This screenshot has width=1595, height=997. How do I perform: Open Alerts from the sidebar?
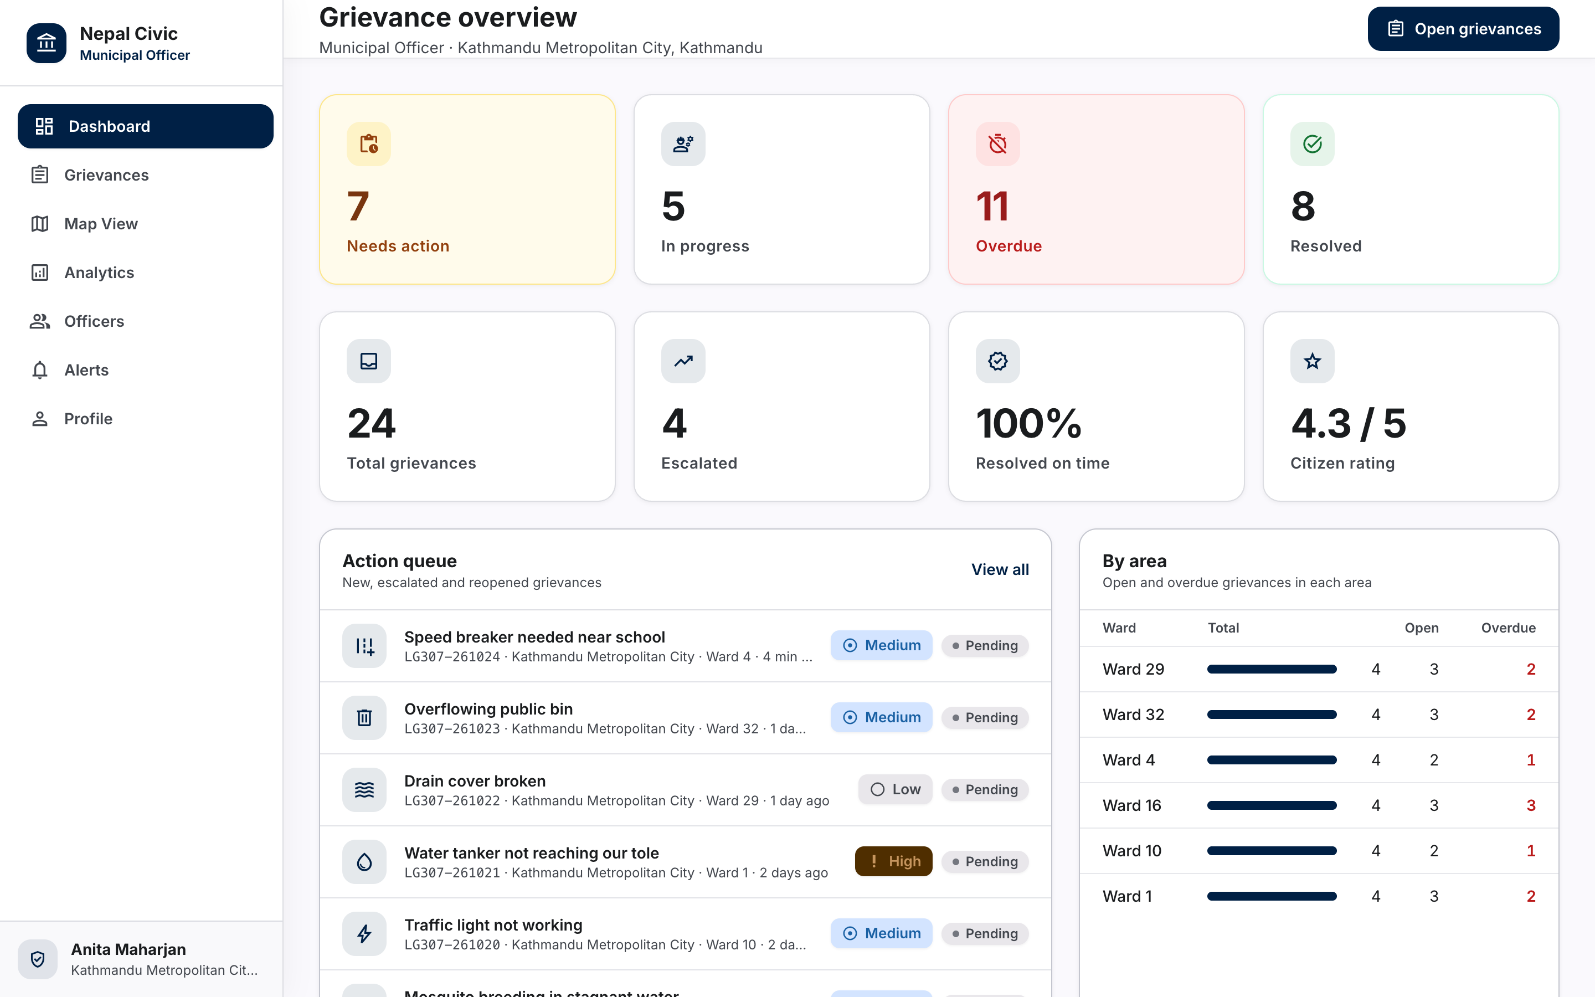[145, 370]
